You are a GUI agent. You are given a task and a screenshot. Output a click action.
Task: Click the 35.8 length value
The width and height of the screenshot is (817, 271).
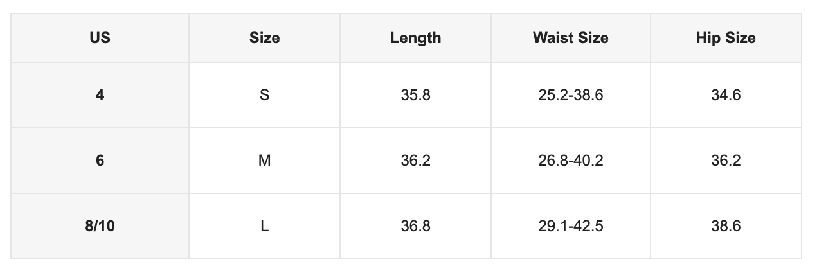pyautogui.click(x=415, y=95)
